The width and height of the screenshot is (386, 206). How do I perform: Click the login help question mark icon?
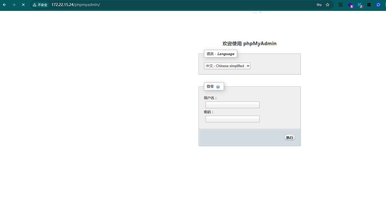218,87
